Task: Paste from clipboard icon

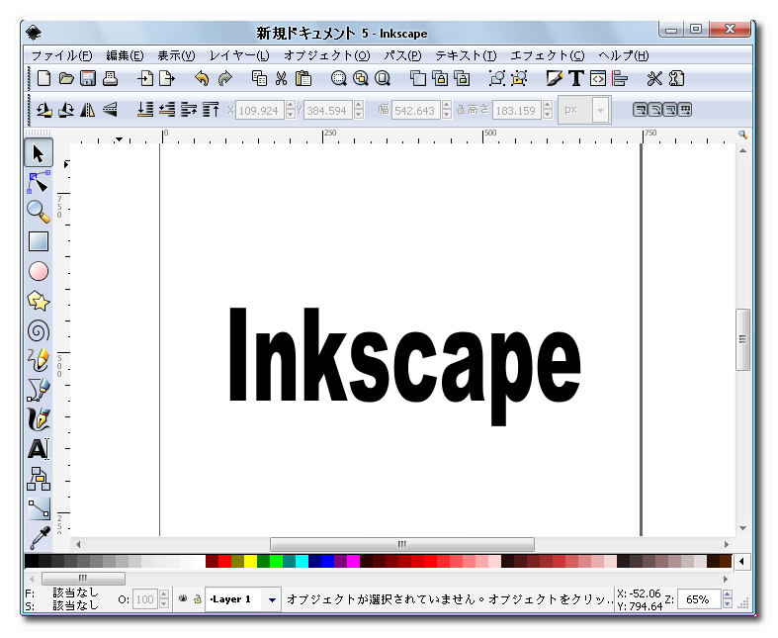Action: point(303,78)
